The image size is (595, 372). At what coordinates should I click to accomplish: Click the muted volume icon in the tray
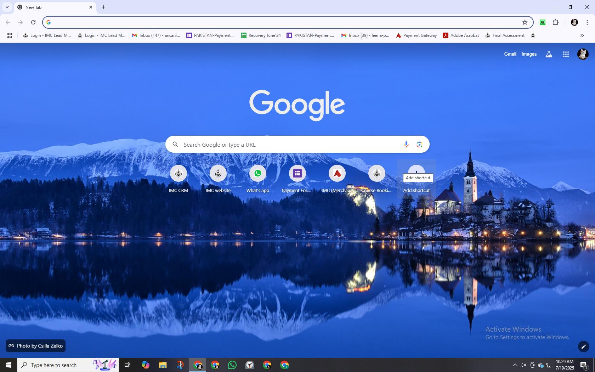pyautogui.click(x=523, y=365)
